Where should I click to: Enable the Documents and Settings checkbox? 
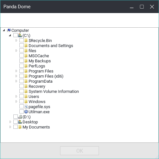(22, 45)
